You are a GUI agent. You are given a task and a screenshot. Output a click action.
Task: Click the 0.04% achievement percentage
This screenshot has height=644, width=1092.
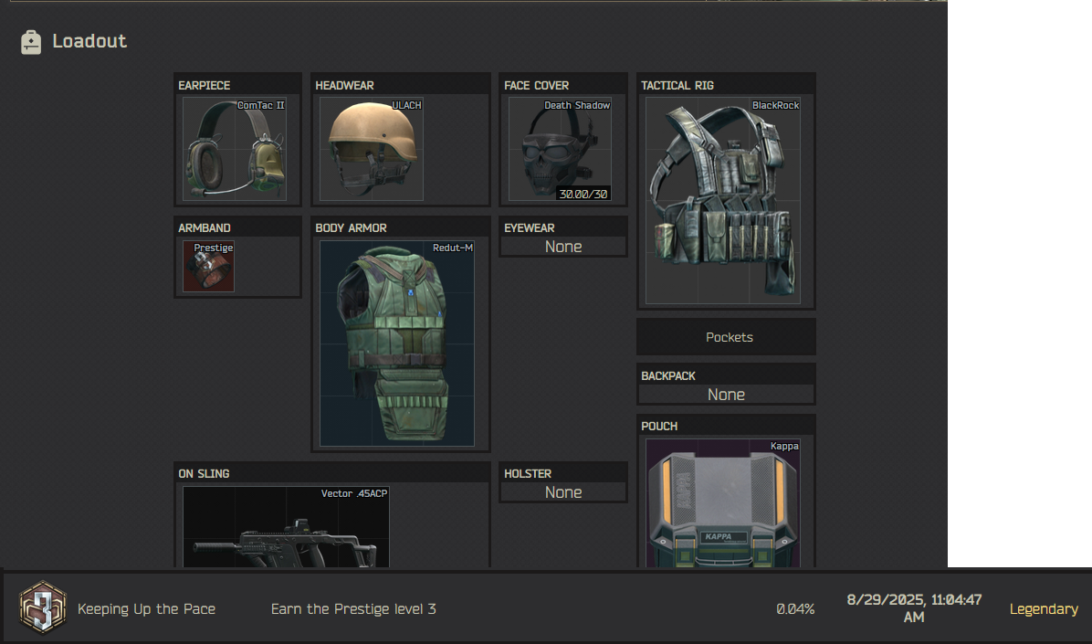(x=794, y=609)
